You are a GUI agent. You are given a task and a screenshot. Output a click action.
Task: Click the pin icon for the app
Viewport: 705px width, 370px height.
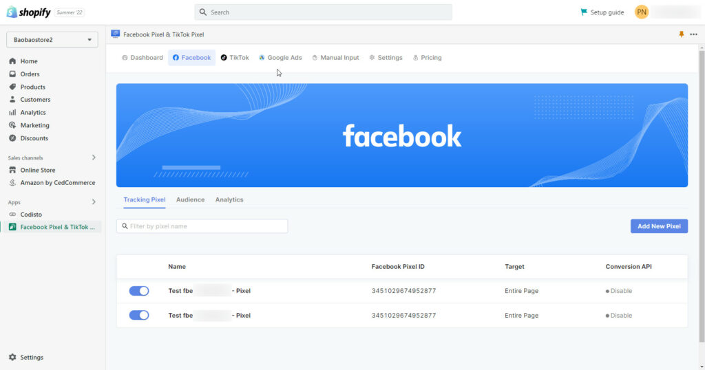681,34
